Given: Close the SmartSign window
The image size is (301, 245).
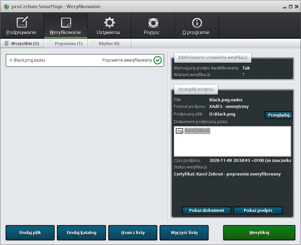Looking at the screenshot, I should 297,7.
